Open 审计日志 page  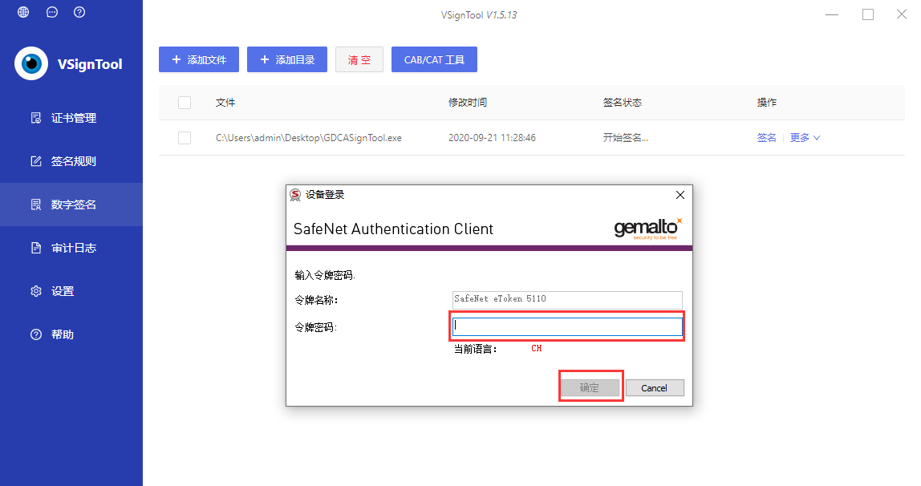(71, 248)
